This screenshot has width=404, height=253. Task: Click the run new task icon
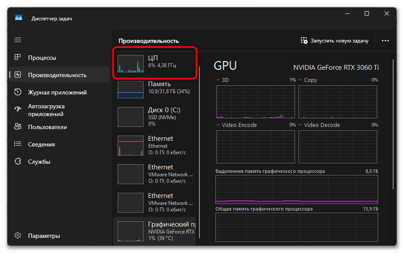tap(304, 41)
